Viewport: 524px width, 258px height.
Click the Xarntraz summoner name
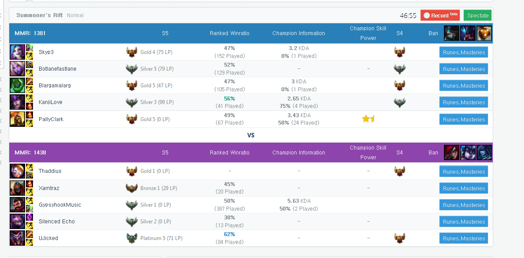tap(49, 188)
